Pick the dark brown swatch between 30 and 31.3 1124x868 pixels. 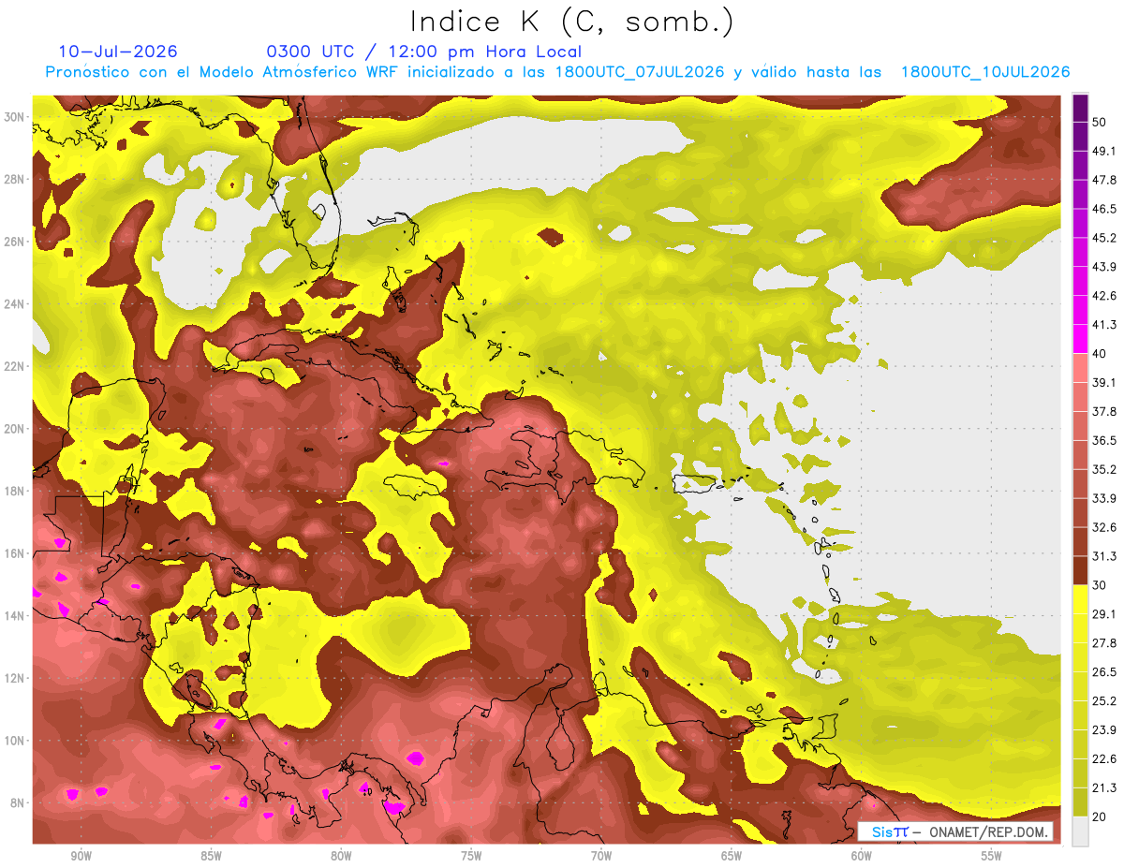point(1080,570)
